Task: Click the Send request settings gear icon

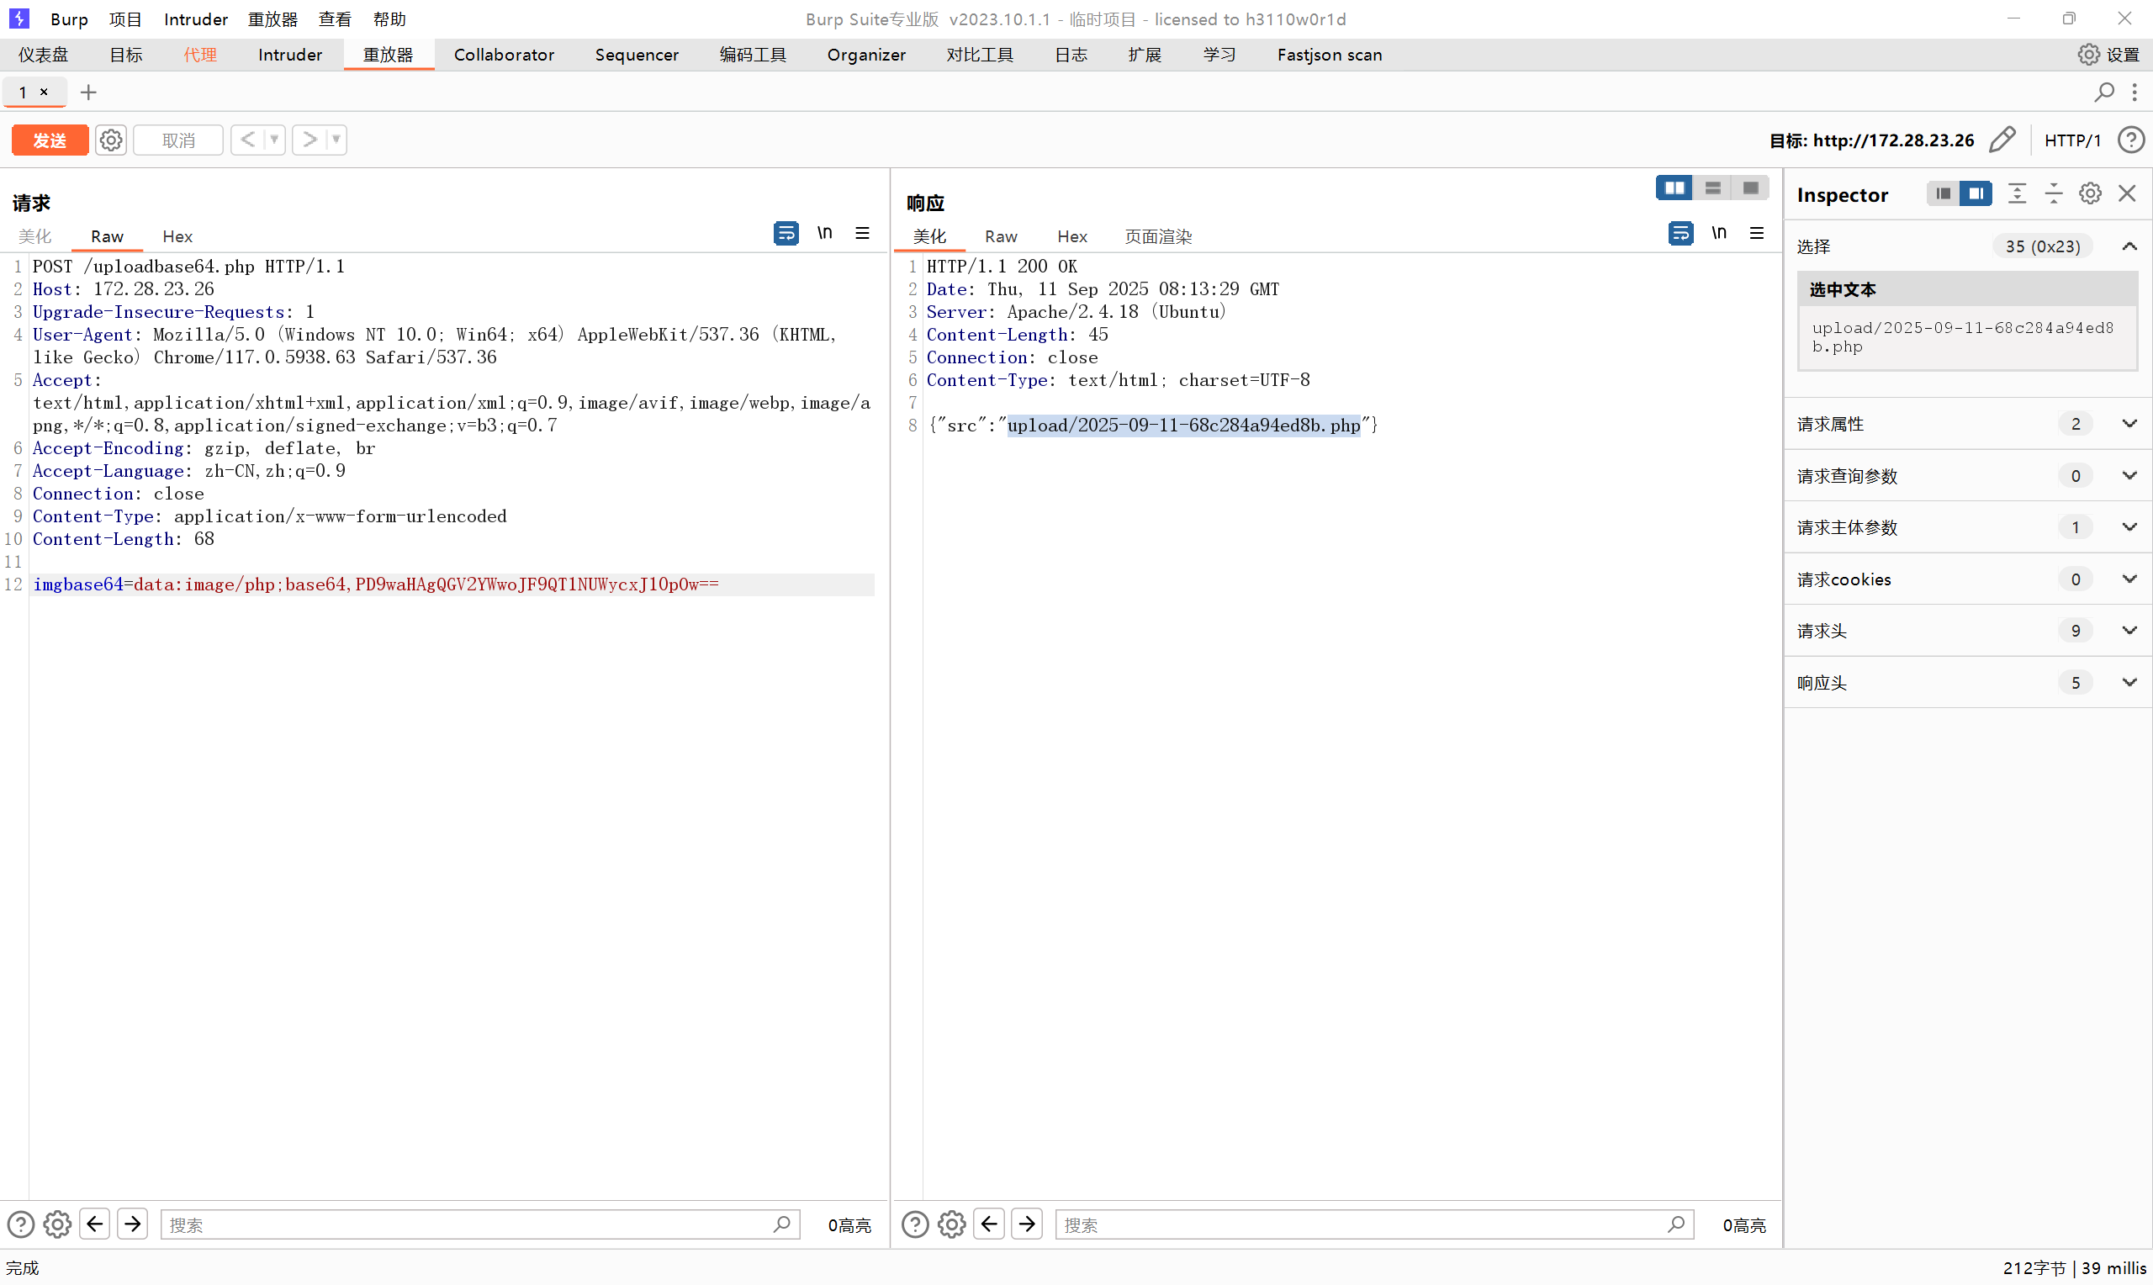Action: 111,140
